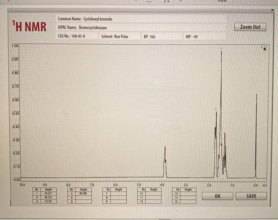Click the SAVE button

click(251, 196)
